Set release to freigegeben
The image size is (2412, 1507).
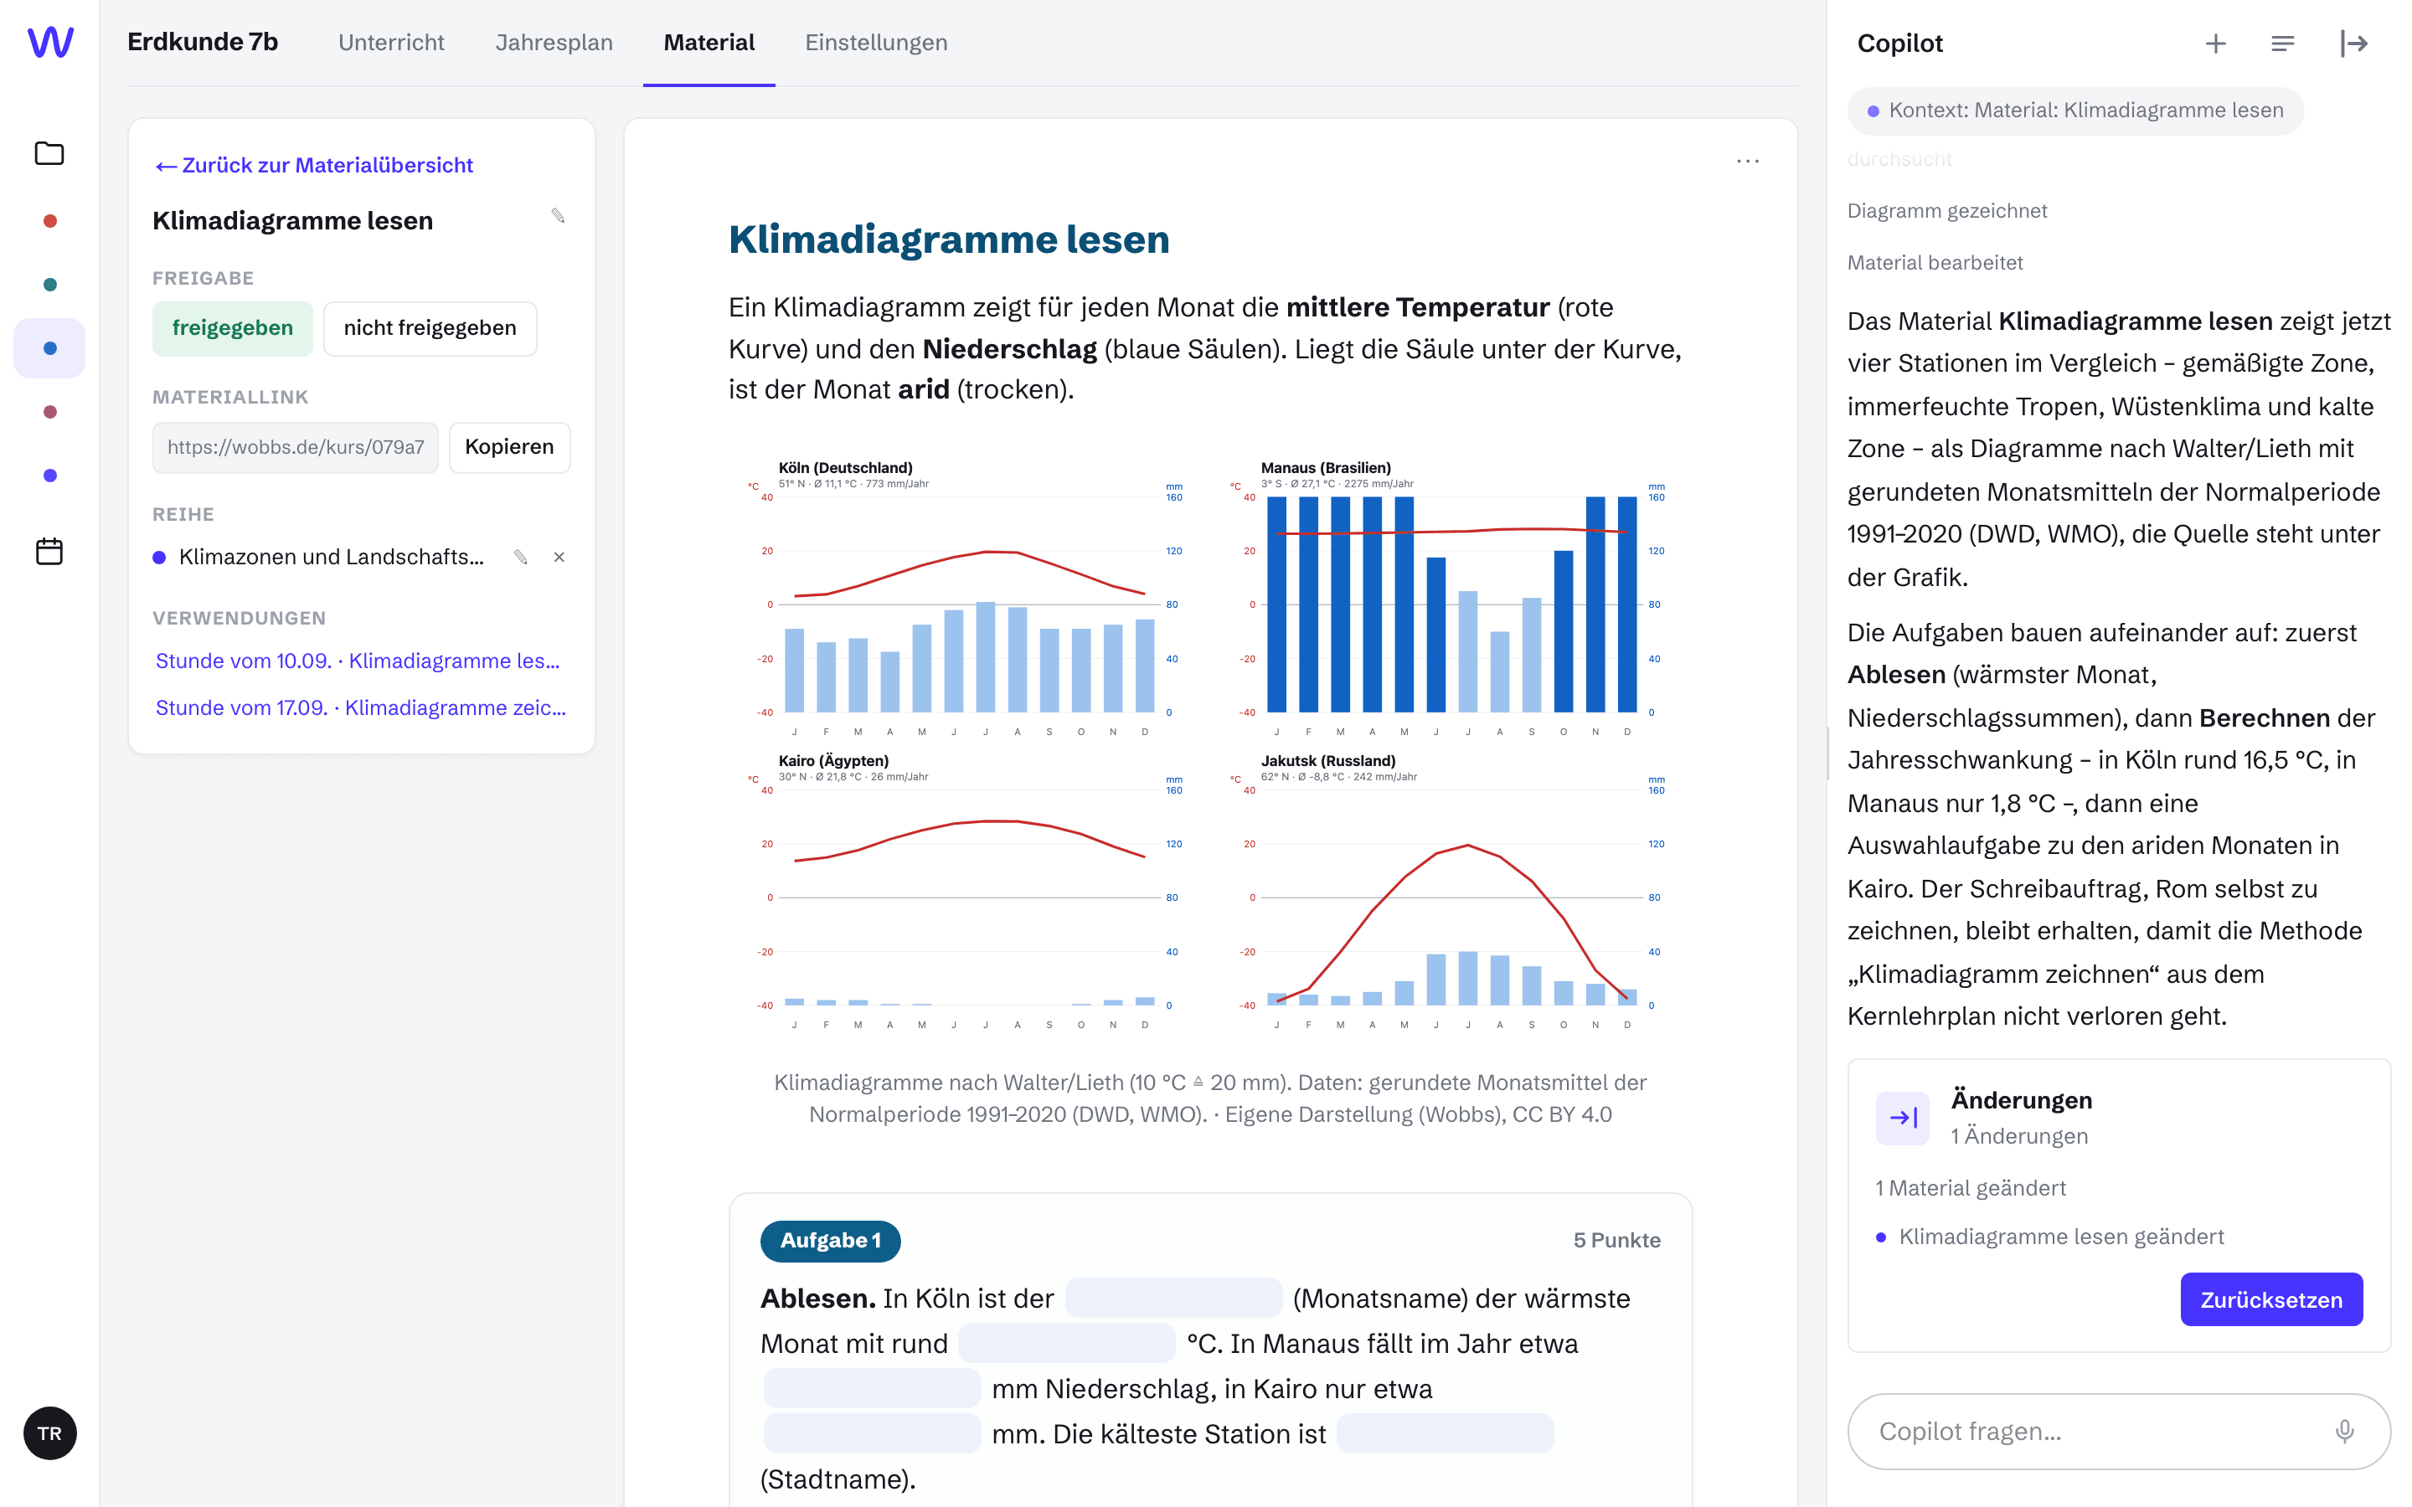click(x=232, y=328)
